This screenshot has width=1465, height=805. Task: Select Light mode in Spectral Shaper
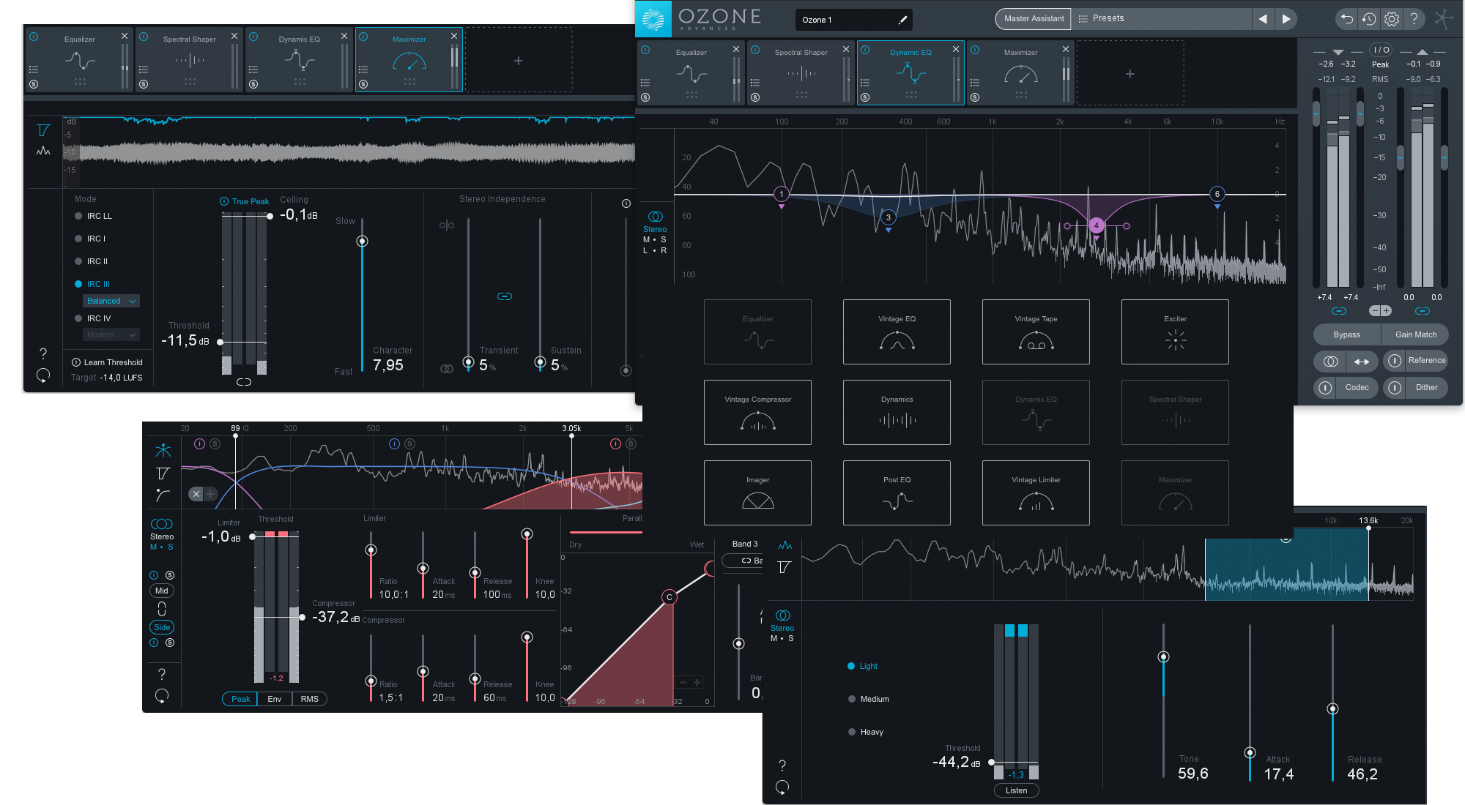[863, 666]
